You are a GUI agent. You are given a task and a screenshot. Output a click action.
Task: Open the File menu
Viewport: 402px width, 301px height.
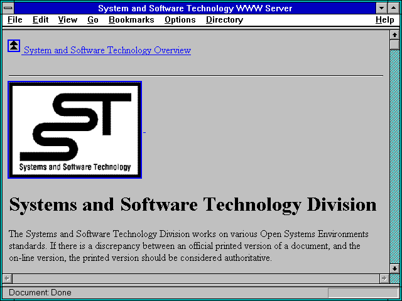coord(15,20)
